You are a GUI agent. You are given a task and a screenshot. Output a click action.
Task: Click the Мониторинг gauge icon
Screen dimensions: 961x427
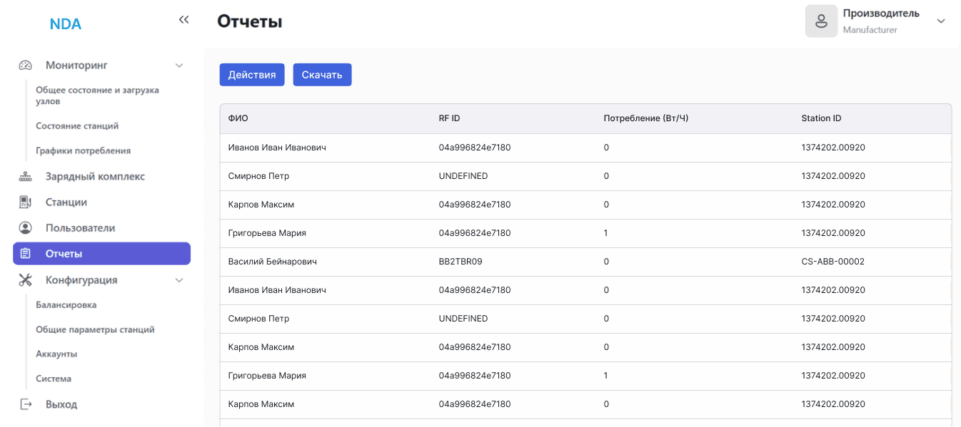tap(26, 66)
